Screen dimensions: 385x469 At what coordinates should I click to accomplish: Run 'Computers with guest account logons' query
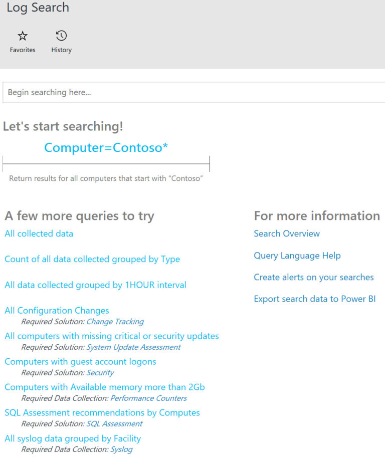click(x=80, y=362)
